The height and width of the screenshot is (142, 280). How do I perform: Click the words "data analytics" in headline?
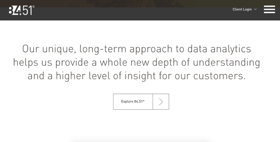pyautogui.click(x=217, y=49)
